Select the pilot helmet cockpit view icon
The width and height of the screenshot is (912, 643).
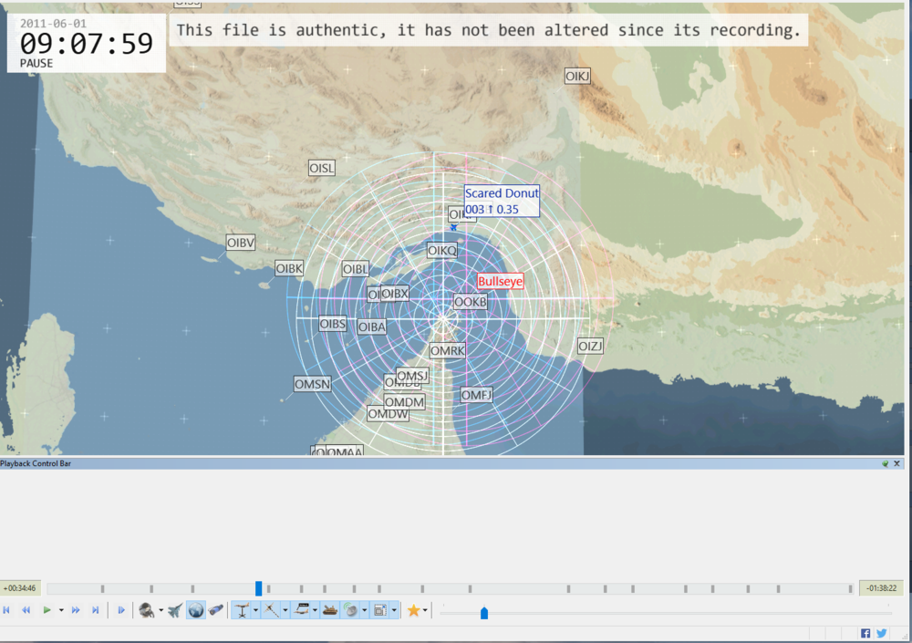tap(146, 610)
